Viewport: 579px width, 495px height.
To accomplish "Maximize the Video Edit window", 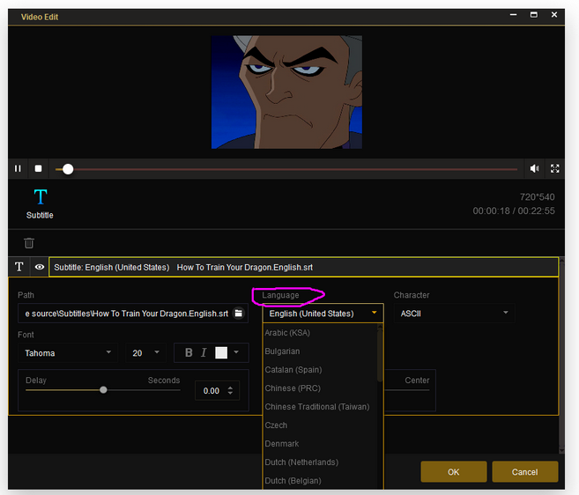I will tap(533, 15).
